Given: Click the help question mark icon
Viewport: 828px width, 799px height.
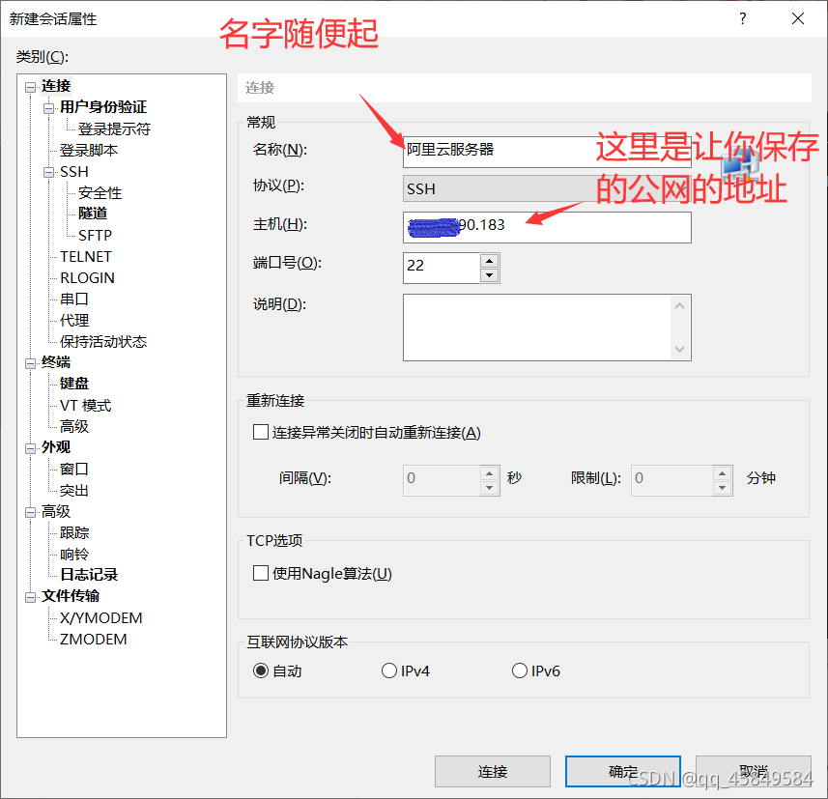Looking at the screenshot, I should [742, 19].
